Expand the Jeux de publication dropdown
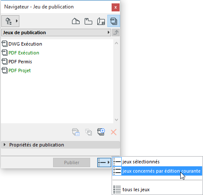 56,32
